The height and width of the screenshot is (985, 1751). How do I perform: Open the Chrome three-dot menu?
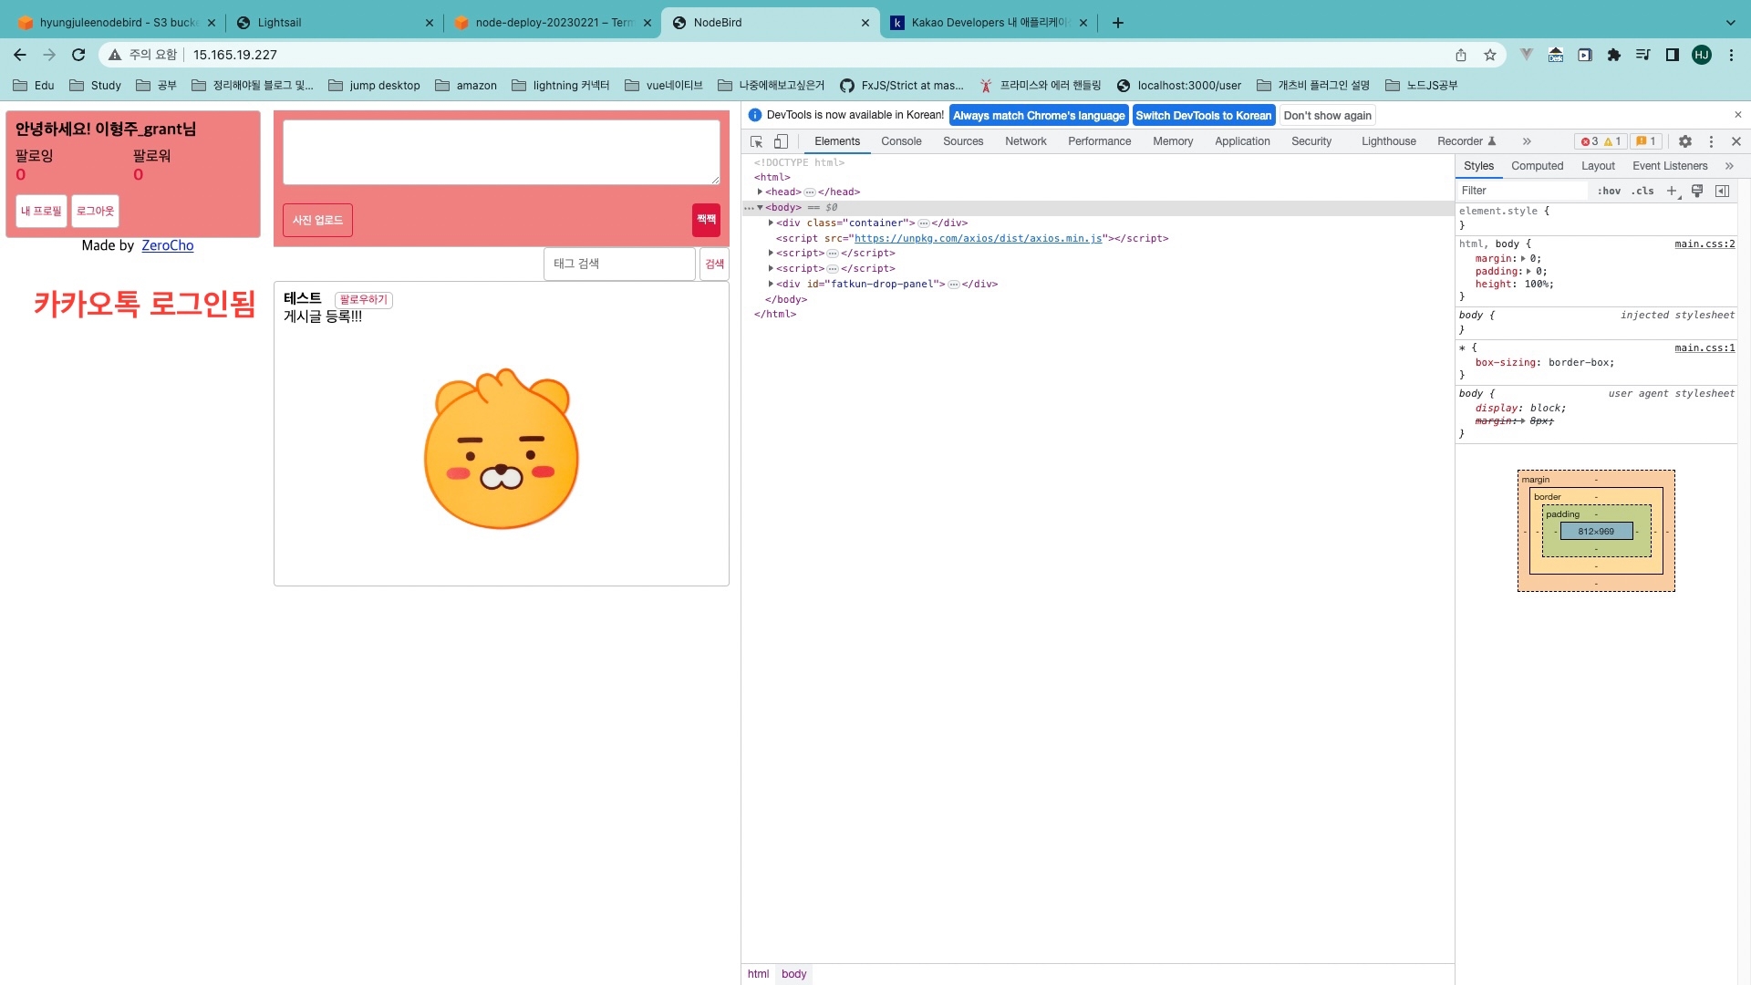point(1731,55)
